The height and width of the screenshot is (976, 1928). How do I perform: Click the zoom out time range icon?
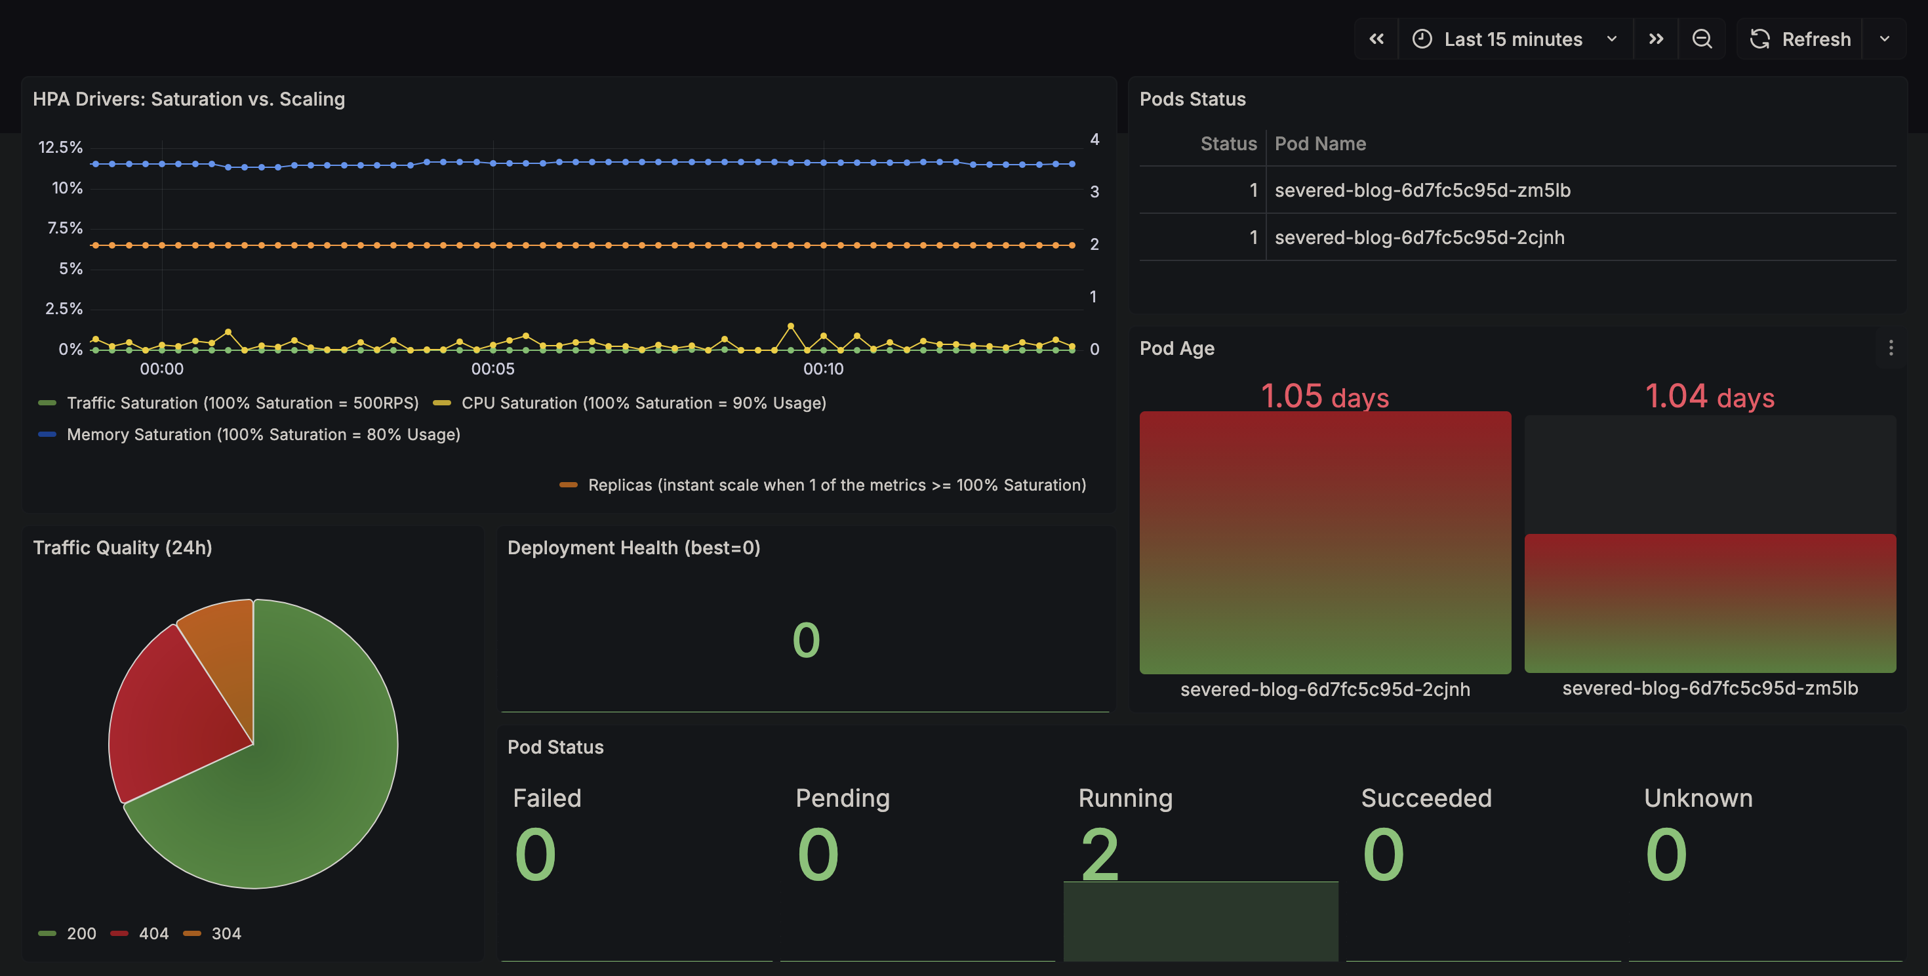(1702, 39)
